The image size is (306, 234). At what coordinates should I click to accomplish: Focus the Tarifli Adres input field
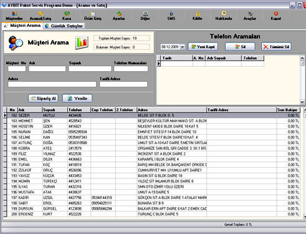(x=123, y=84)
